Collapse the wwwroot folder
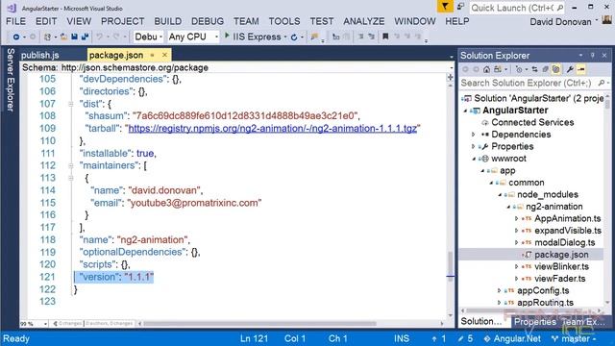615x346 pixels. point(474,159)
